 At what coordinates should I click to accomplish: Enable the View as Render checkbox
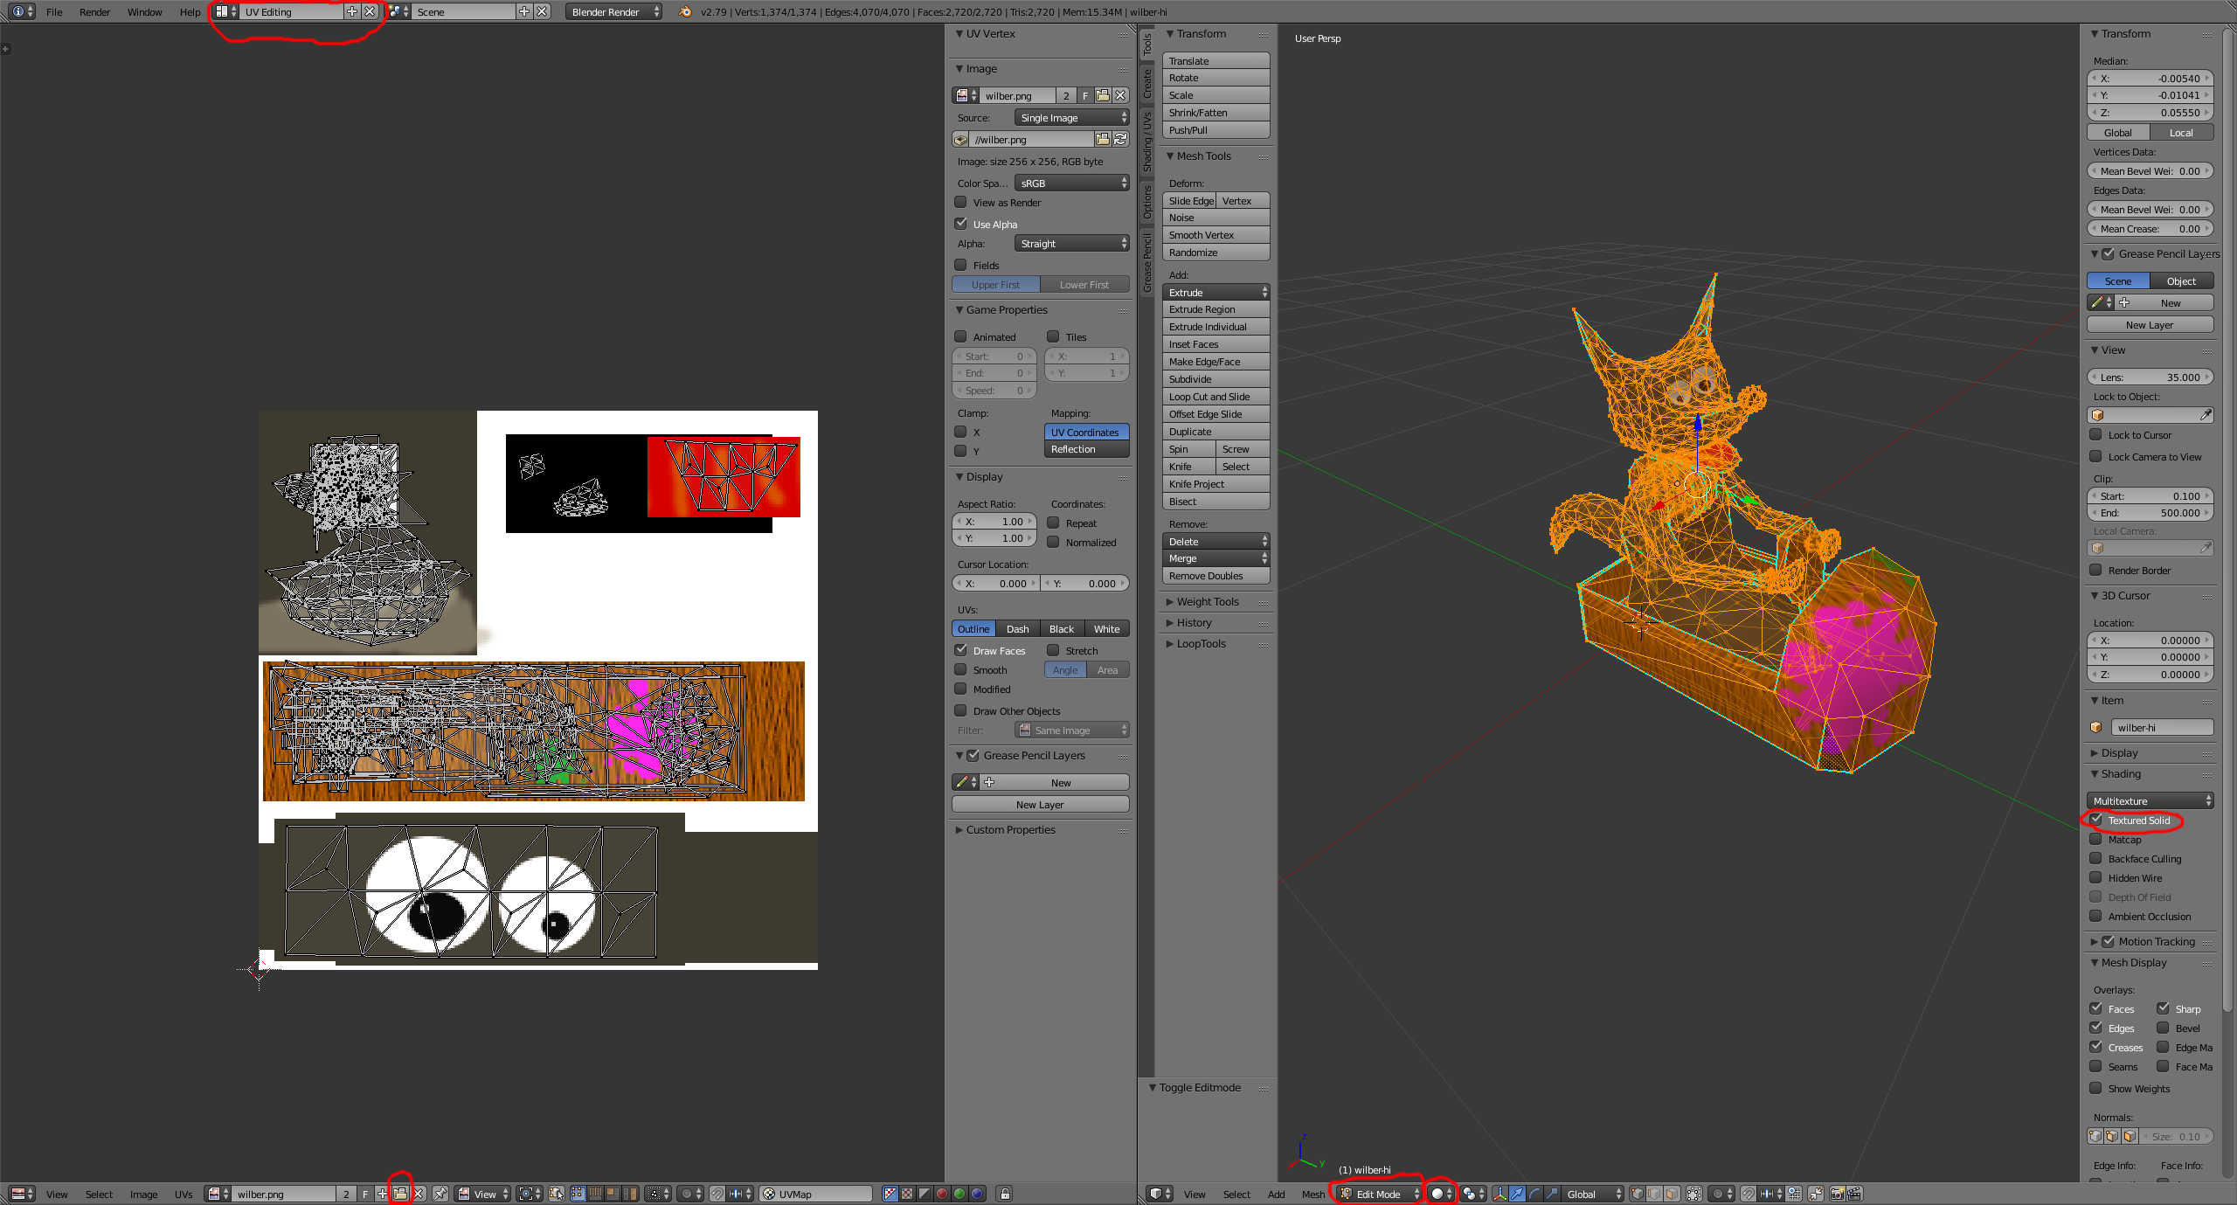coord(961,203)
